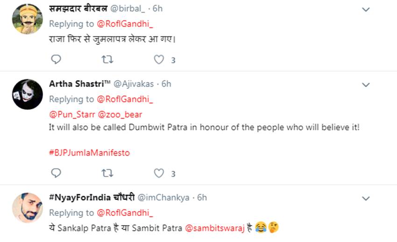Viewport: 397px width, 242px height.
Task: Open more options for @birbal_ tweet
Action: pyautogui.click(x=366, y=9)
